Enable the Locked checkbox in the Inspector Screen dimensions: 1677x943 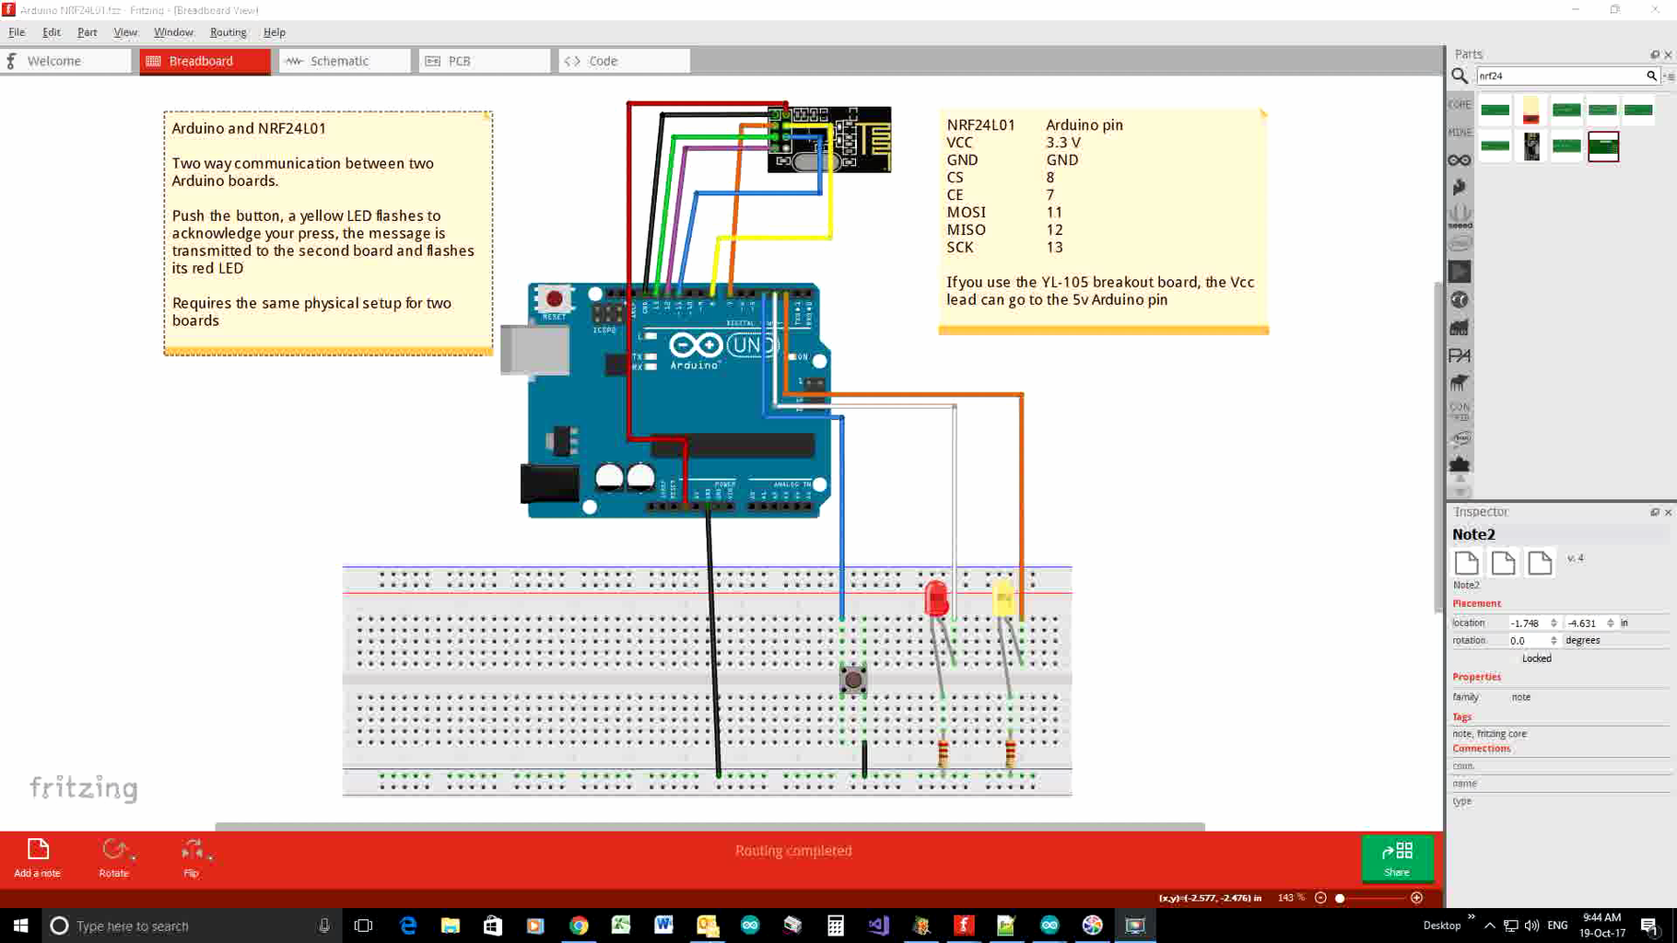pyautogui.click(x=1515, y=659)
